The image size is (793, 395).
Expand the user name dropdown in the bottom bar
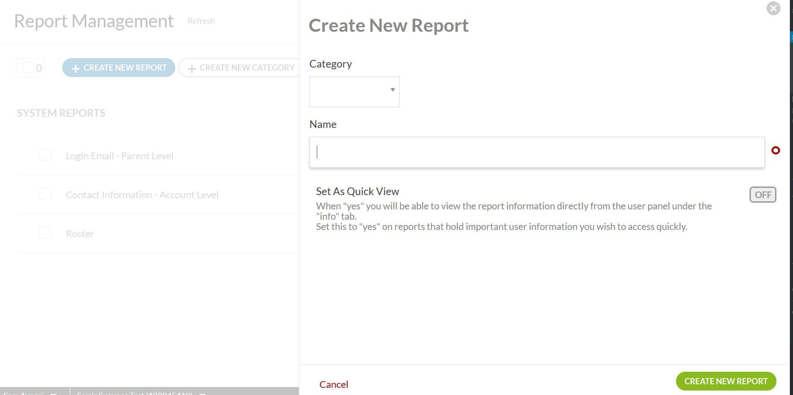click(x=53, y=393)
